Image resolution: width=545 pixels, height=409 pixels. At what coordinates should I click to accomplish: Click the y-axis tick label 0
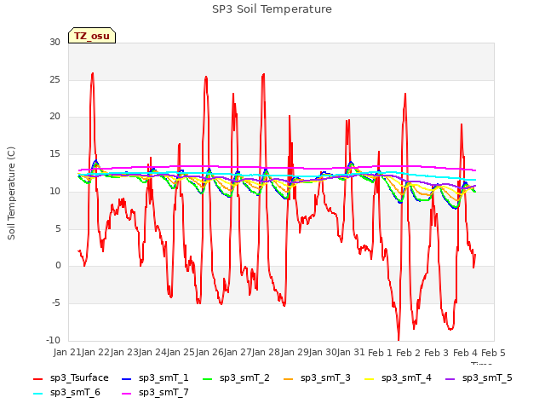click(x=58, y=266)
